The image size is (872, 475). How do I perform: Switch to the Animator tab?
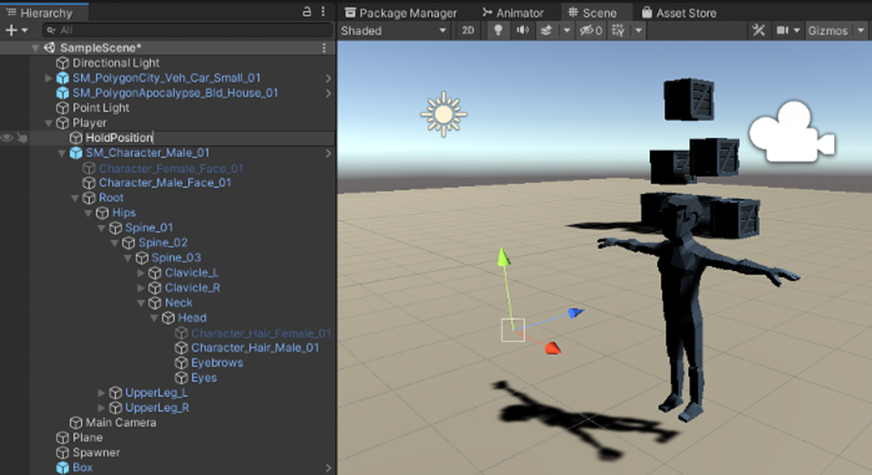click(x=512, y=13)
